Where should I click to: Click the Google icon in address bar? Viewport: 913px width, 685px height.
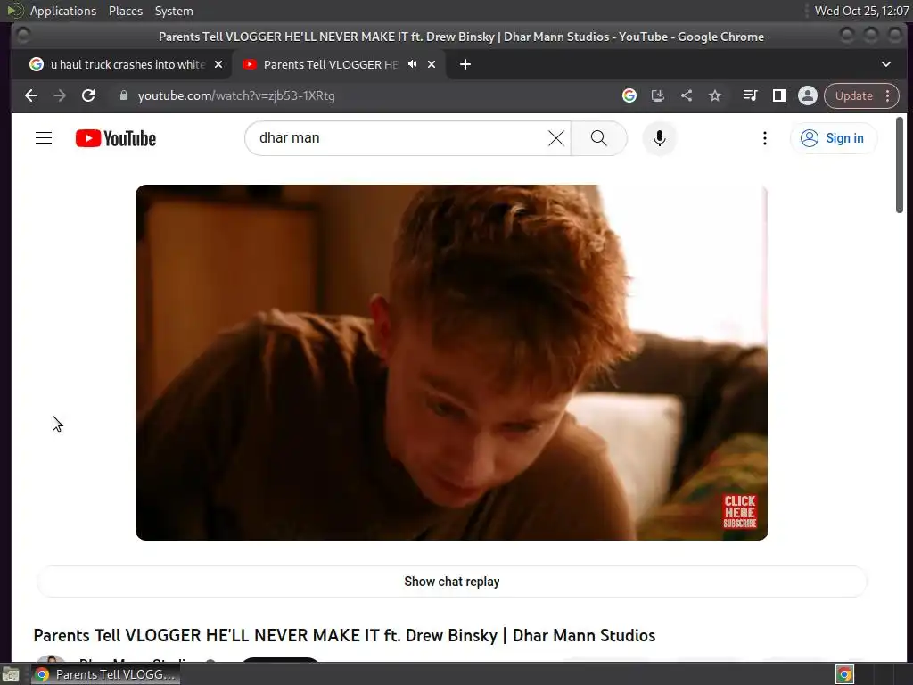click(x=629, y=95)
